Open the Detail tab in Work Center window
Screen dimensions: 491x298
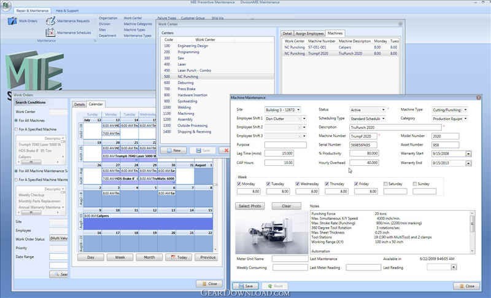click(x=287, y=33)
